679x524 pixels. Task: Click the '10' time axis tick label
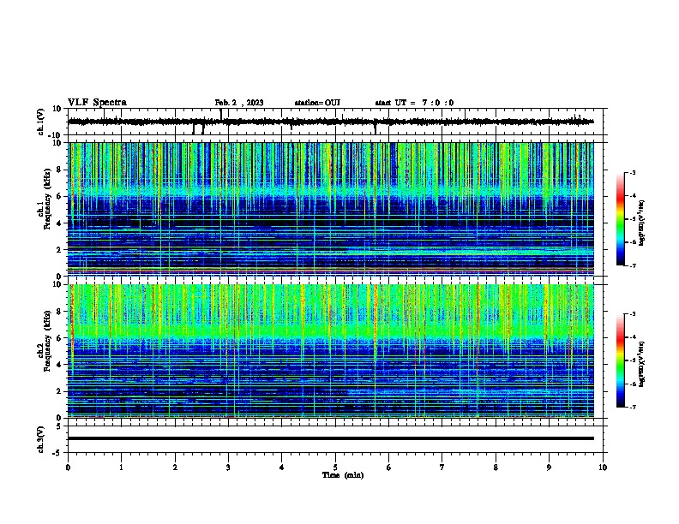(603, 467)
